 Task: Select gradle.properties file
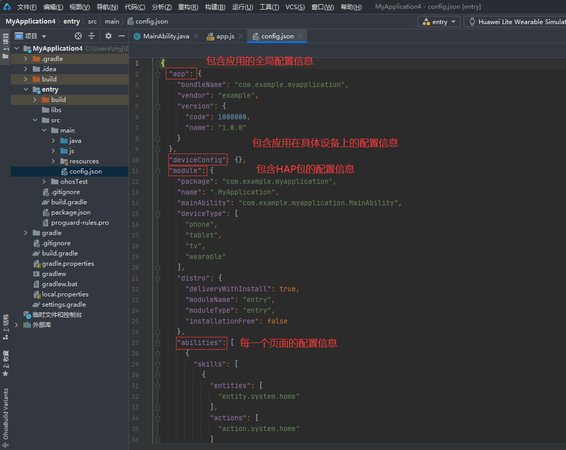70,263
